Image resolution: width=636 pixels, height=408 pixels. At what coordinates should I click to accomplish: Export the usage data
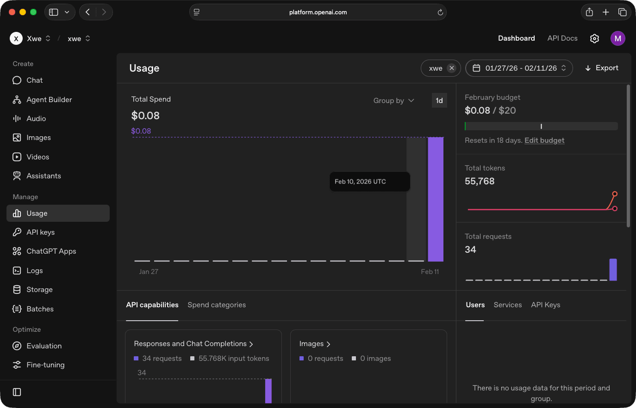pos(601,67)
